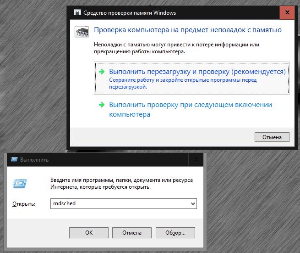Close the memory diagnostic window
The height and width of the screenshot is (253, 300).
point(287,12)
